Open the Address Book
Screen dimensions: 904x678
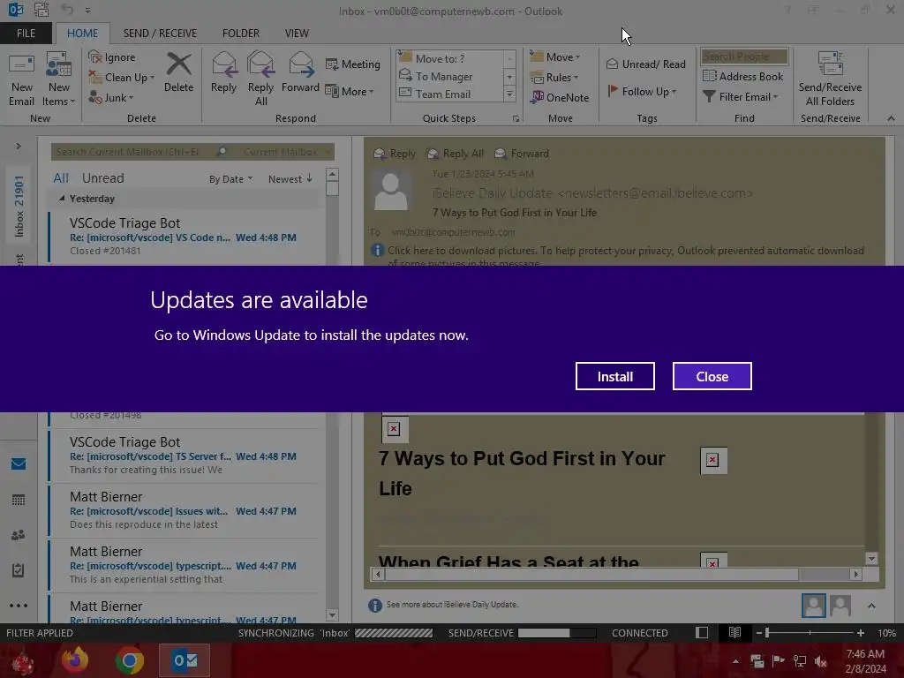tap(743, 76)
